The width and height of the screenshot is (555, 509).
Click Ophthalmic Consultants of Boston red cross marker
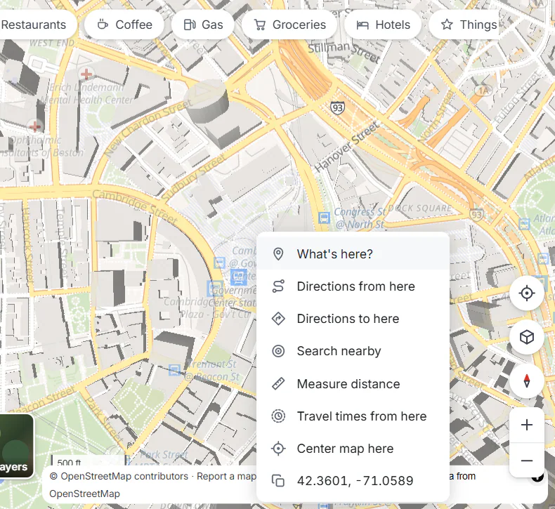(x=34, y=126)
